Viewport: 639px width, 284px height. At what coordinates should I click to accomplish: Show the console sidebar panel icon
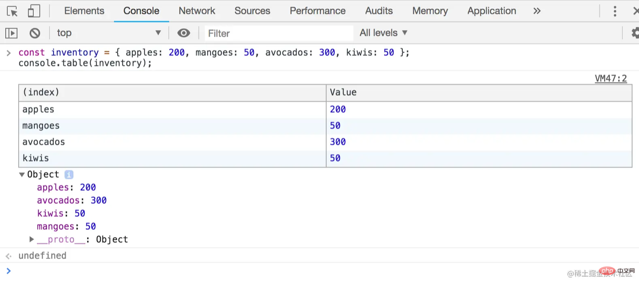pyautogui.click(x=11, y=33)
